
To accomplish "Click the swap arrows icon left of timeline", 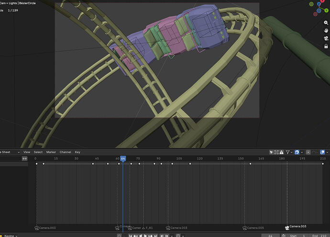I will (x=24, y=158).
